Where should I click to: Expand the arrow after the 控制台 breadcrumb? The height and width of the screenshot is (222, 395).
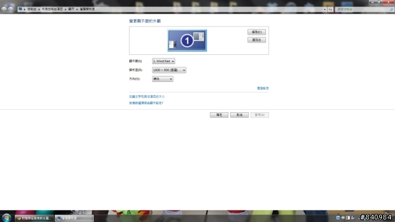click(x=39, y=9)
